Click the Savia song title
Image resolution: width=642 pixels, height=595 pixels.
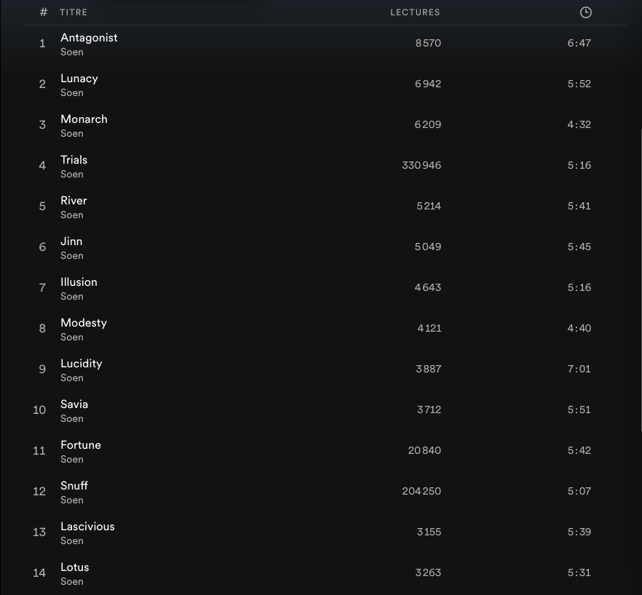pos(74,404)
